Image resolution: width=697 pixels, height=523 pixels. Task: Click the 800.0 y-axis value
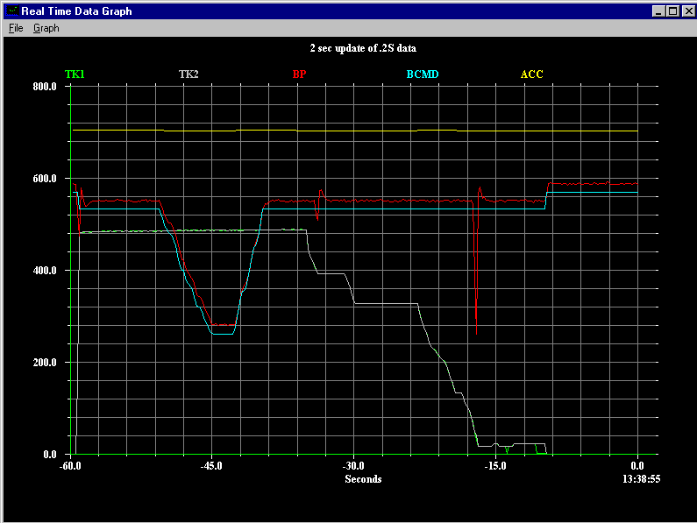pyautogui.click(x=45, y=87)
